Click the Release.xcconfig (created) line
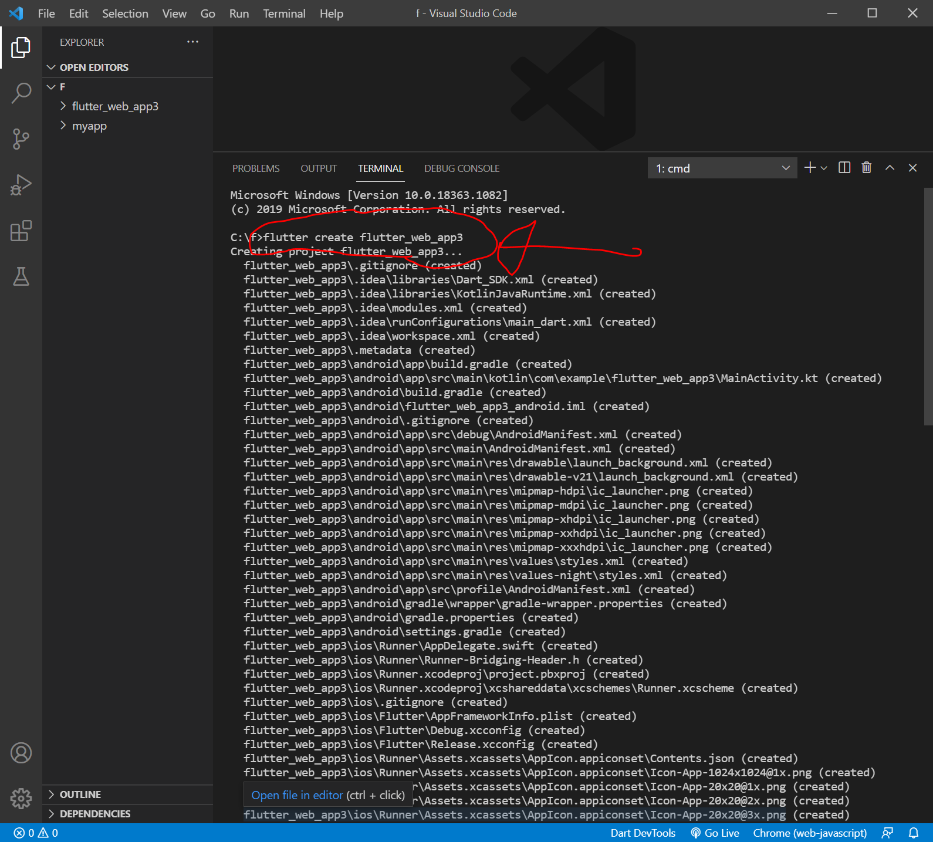 (421, 745)
